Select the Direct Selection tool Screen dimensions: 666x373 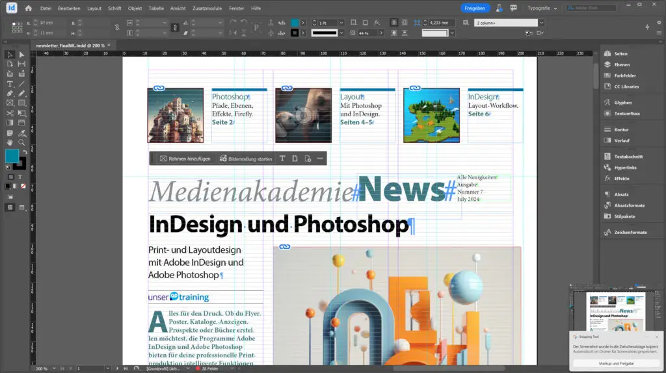pos(21,55)
